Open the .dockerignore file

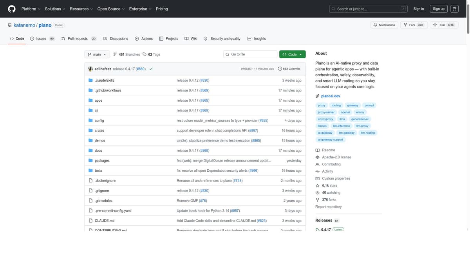pos(105,181)
